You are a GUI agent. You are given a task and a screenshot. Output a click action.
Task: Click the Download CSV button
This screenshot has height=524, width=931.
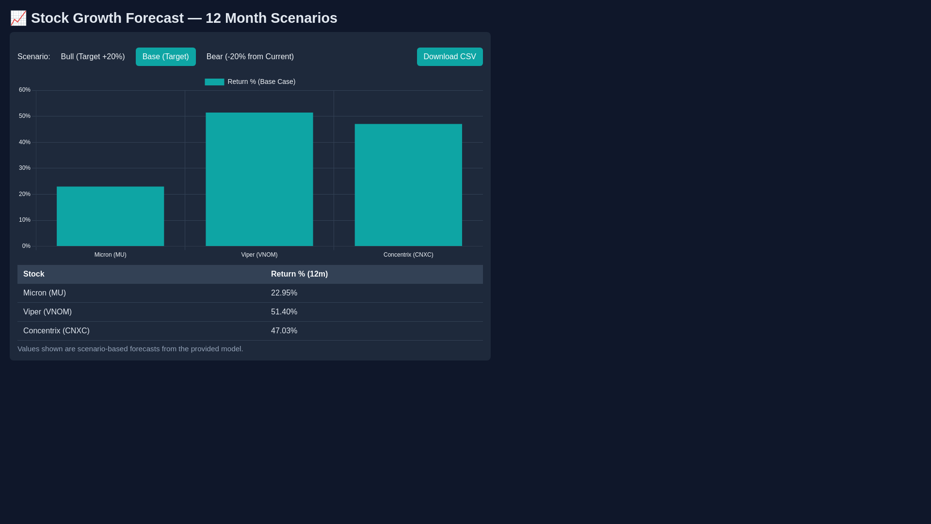[x=450, y=57]
